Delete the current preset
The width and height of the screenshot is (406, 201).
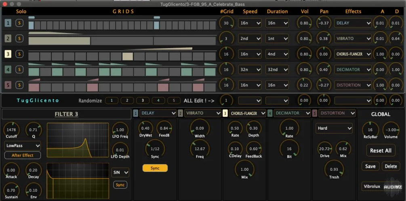(x=391, y=166)
